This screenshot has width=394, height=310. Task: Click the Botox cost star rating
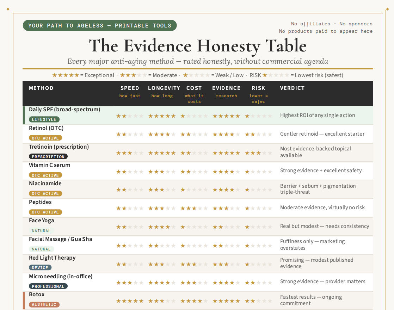point(194,301)
